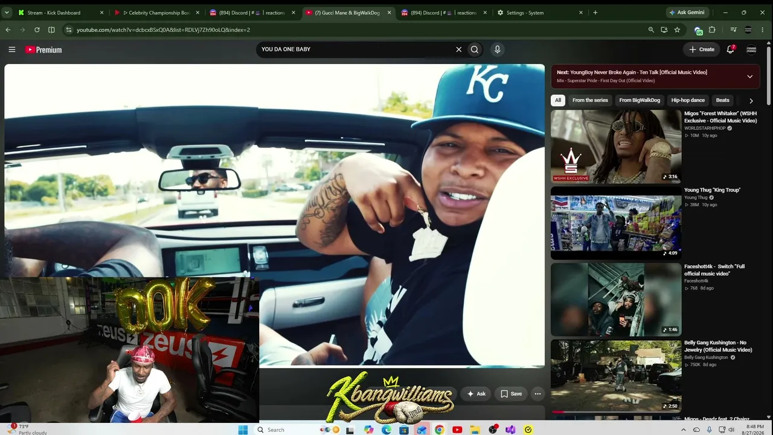The width and height of the screenshot is (773, 435).
Task: Open the browser side panel icon
Action: click(51, 30)
